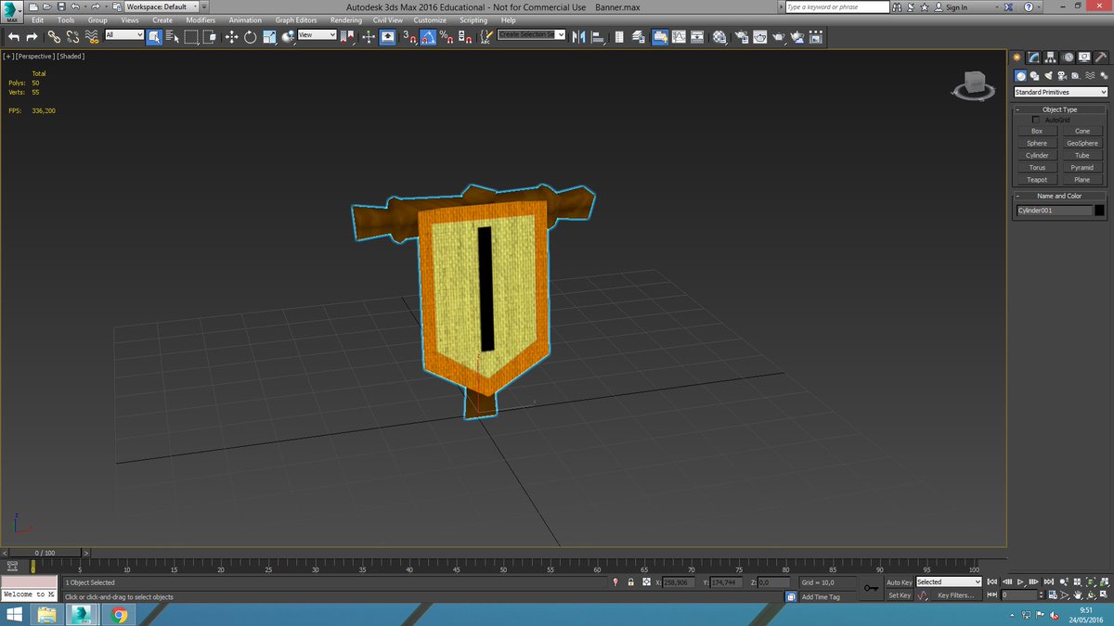Open the Material Editor
The width and height of the screenshot is (1114, 626).
[x=719, y=37]
